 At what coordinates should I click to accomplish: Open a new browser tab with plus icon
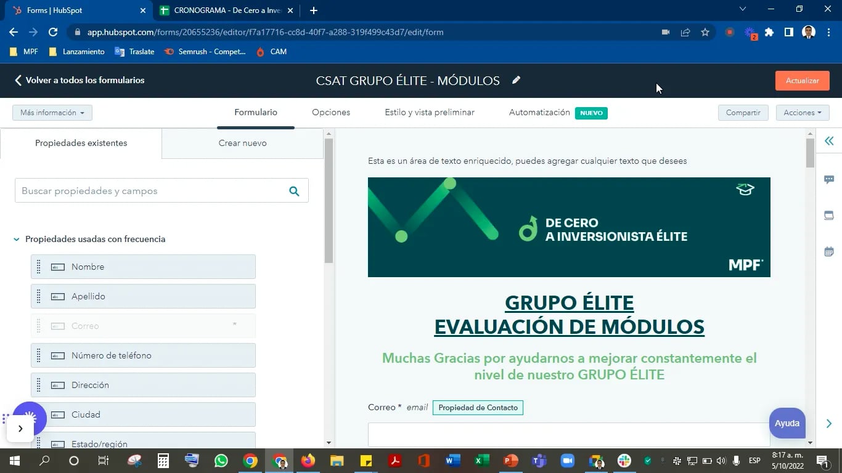click(x=314, y=10)
